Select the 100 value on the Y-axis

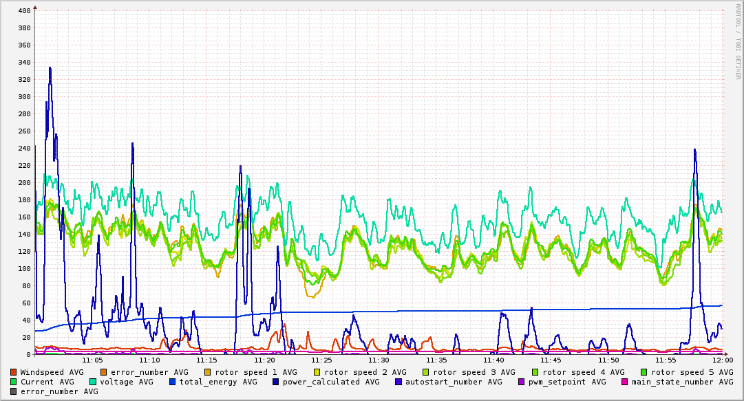24,269
